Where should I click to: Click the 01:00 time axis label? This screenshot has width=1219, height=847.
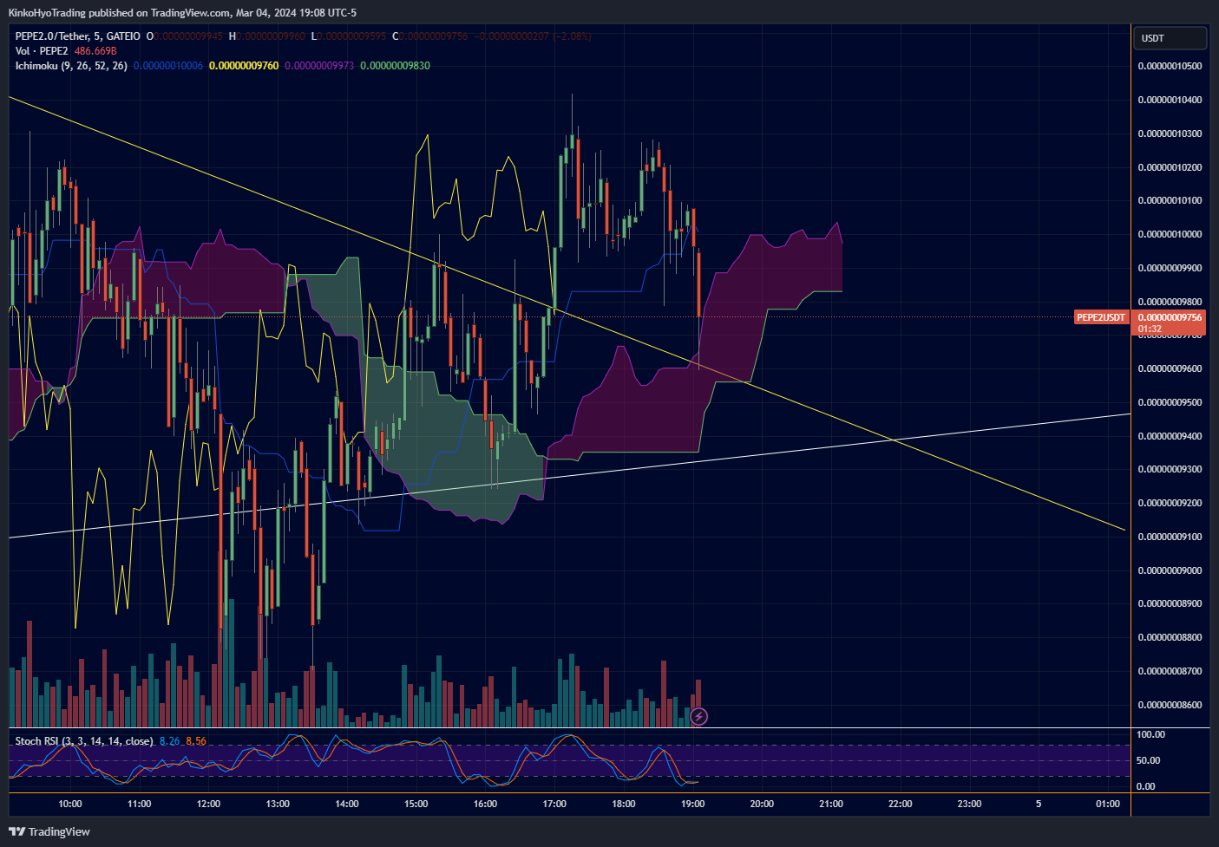(x=1108, y=804)
